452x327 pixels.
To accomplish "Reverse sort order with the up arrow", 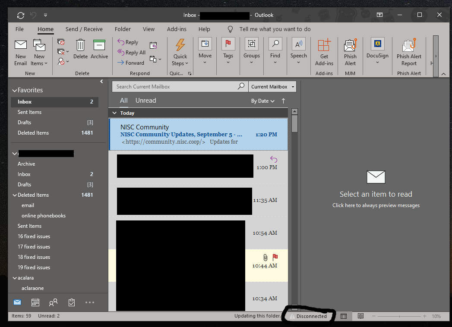I will (283, 101).
